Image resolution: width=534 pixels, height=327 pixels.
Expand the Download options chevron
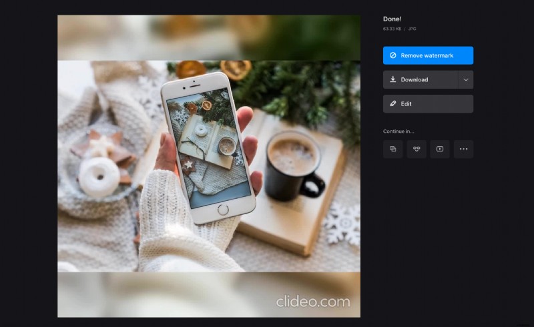coord(465,79)
